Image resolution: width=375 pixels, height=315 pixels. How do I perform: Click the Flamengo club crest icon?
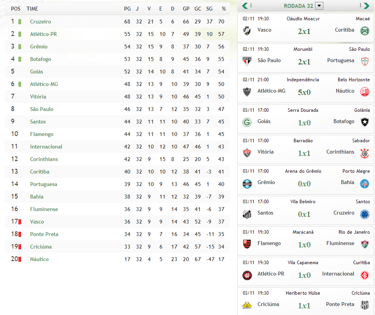[x=247, y=244]
